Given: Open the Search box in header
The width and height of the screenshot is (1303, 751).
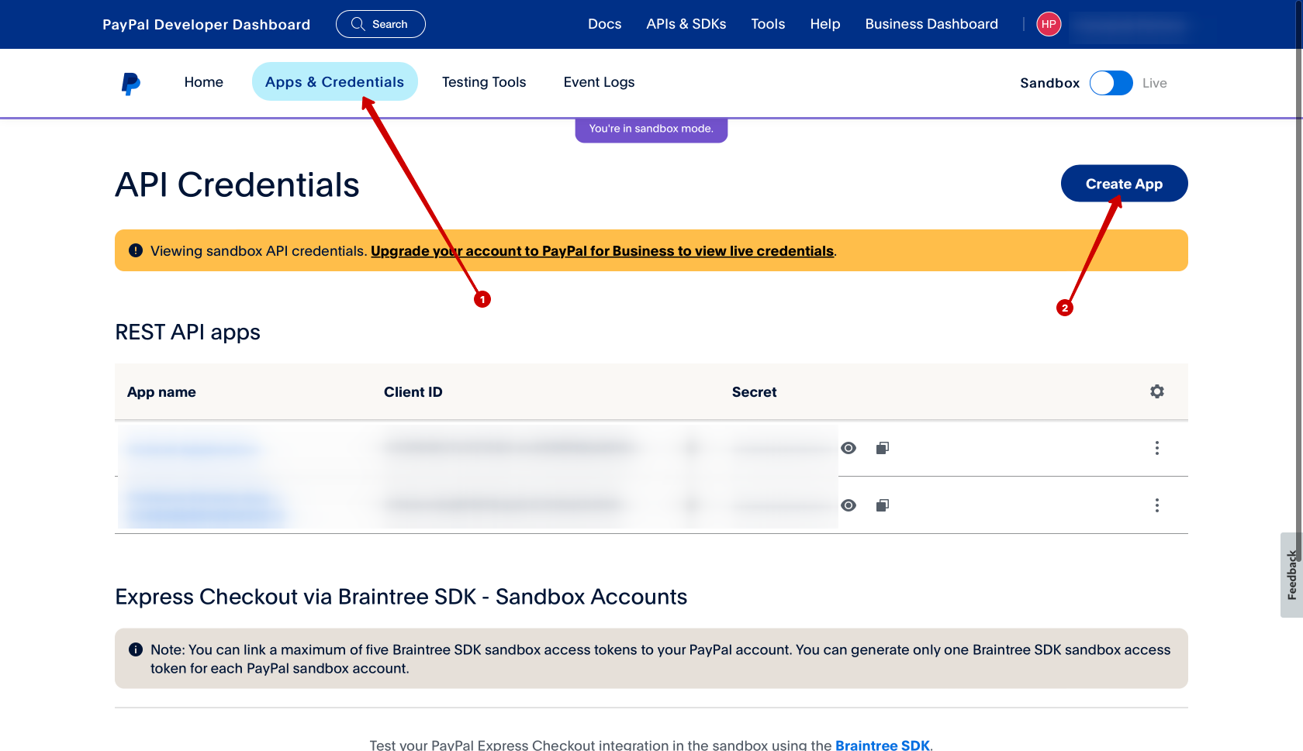Looking at the screenshot, I should point(381,24).
